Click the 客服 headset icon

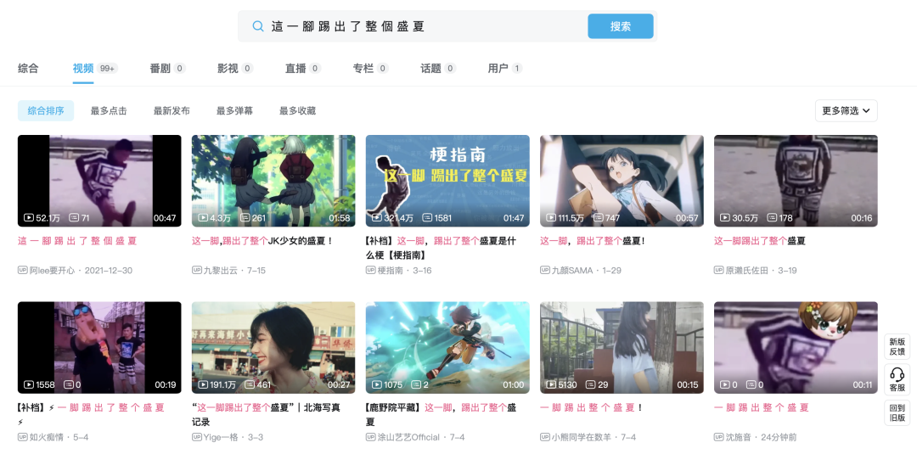(x=897, y=375)
